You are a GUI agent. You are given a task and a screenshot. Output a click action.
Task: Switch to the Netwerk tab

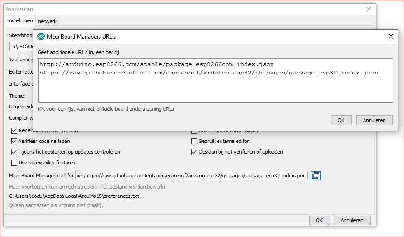coord(47,21)
